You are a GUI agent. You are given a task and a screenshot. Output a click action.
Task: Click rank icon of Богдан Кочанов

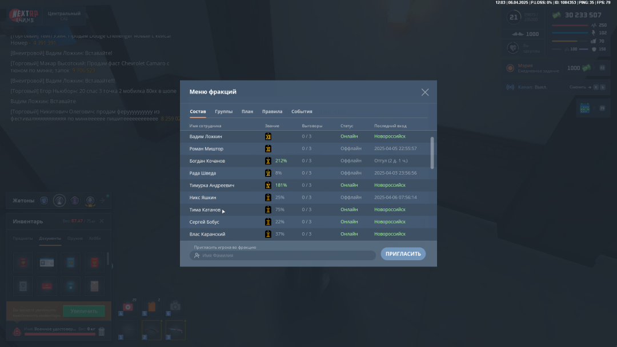click(x=268, y=161)
